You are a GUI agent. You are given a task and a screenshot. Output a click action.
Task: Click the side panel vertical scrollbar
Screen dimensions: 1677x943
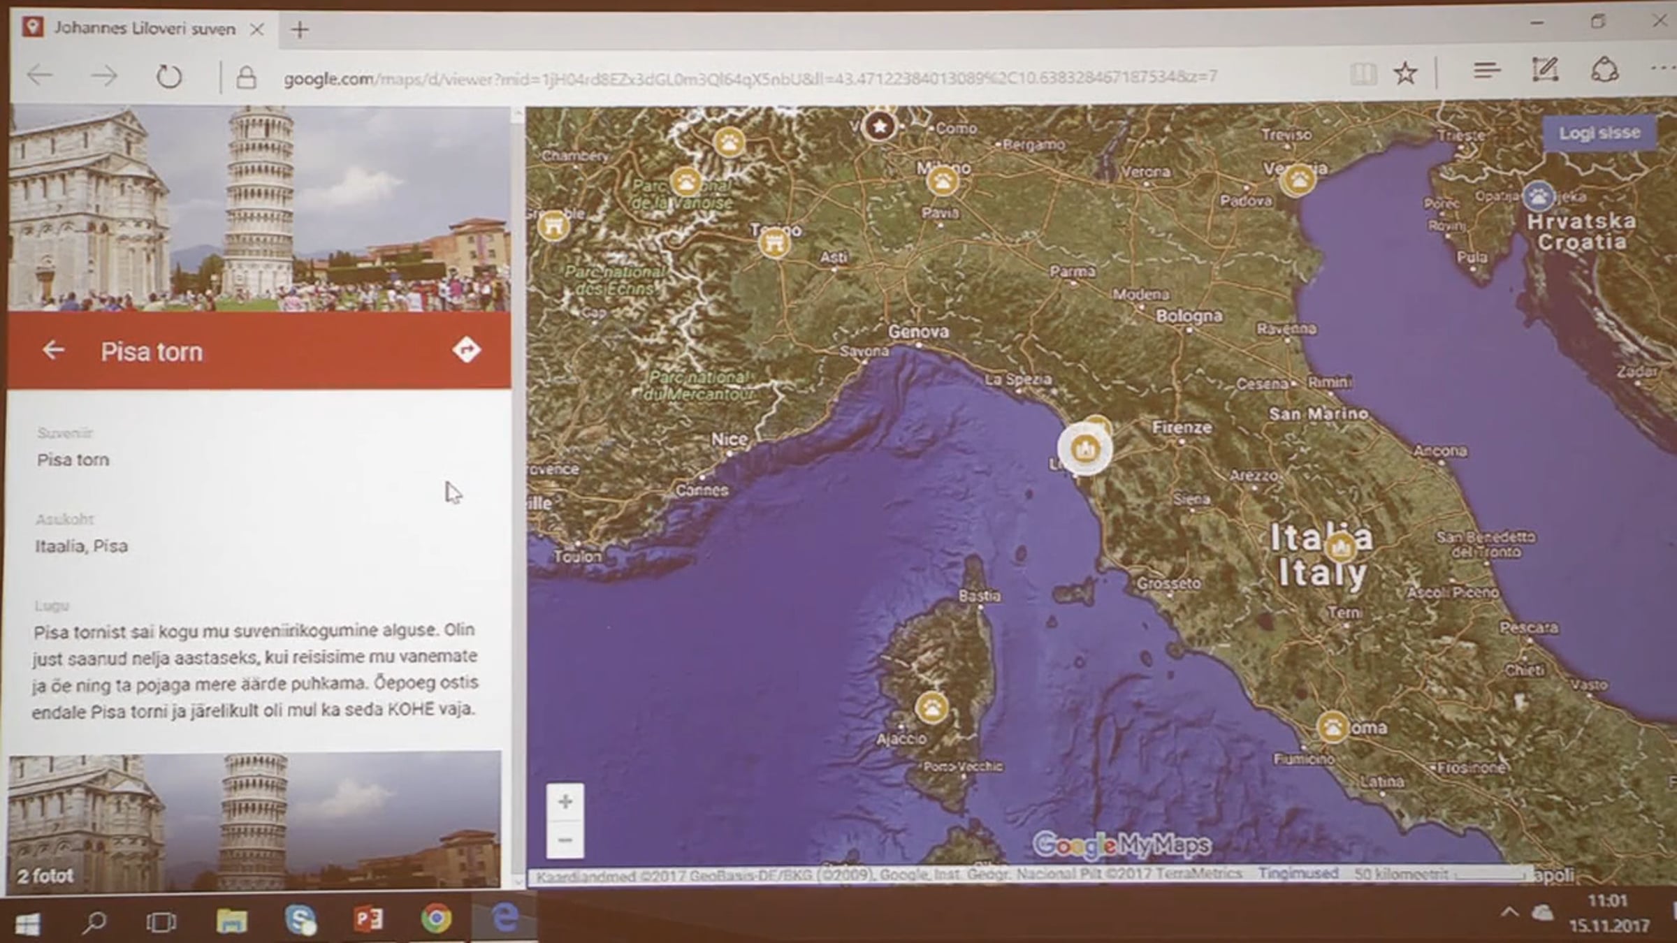tap(518, 496)
